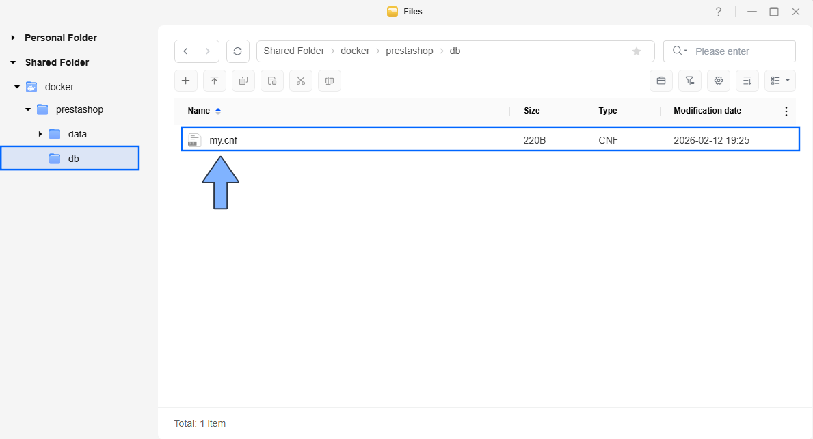Click the scissors cut icon
This screenshot has width=813, height=439.
pyautogui.click(x=300, y=81)
